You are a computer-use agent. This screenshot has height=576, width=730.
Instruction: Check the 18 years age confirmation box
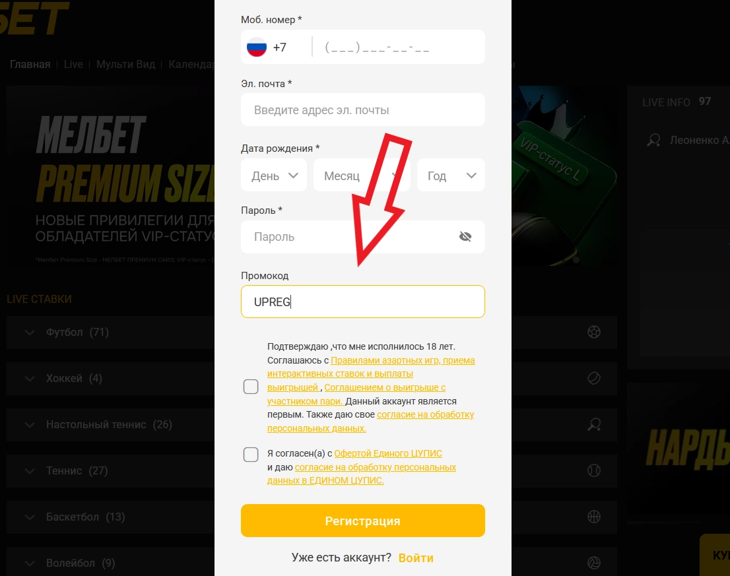[251, 387]
